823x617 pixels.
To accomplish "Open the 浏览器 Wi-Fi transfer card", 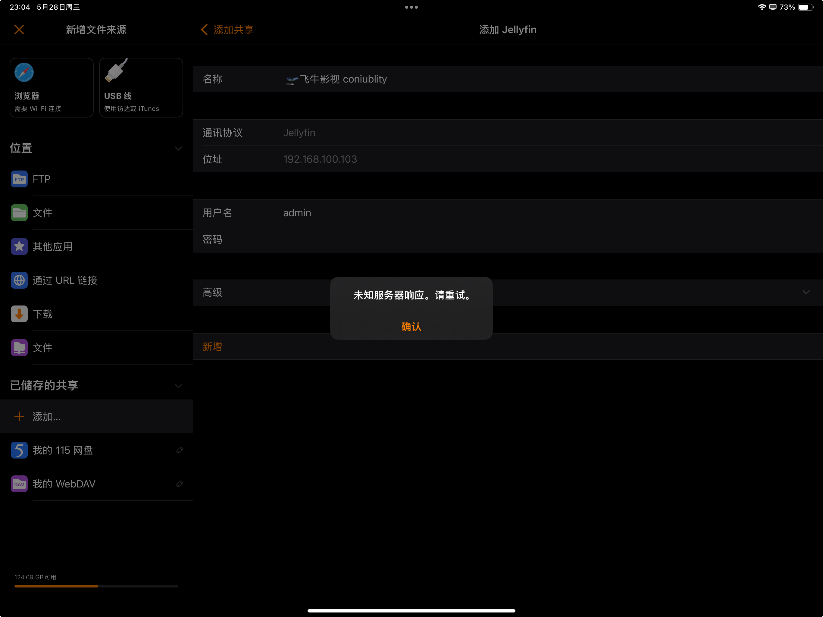I will pyautogui.click(x=52, y=87).
